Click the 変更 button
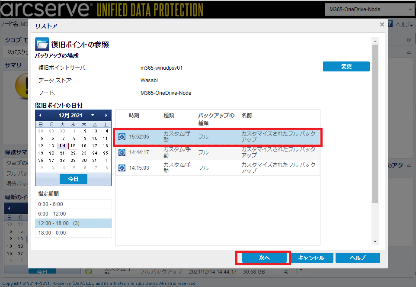Image resolution: width=416 pixels, height=287 pixels. click(x=346, y=66)
